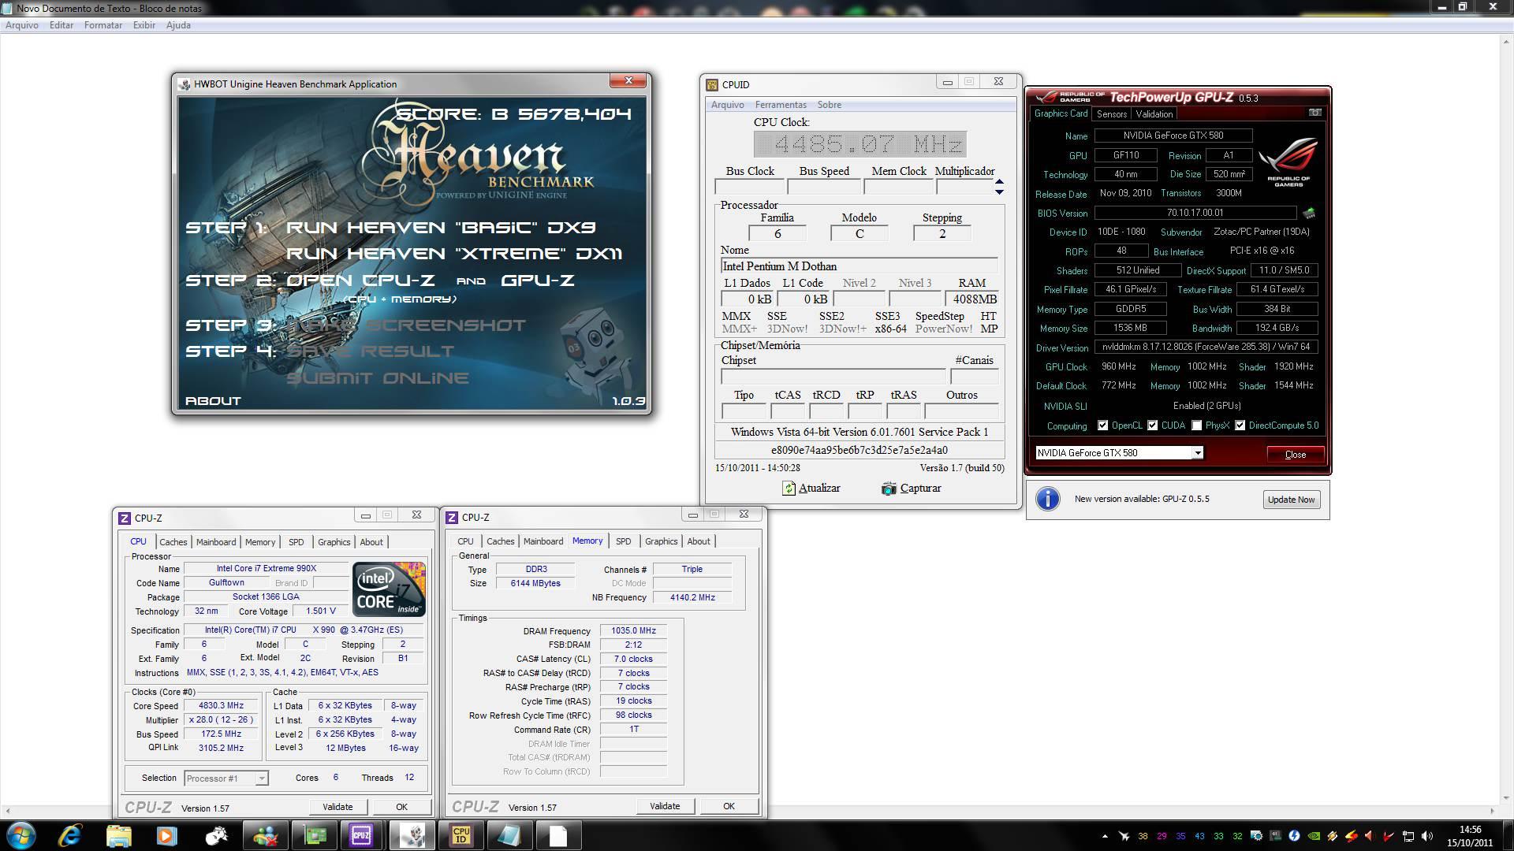Open Caches tab in left CPU-Z window

(173, 542)
